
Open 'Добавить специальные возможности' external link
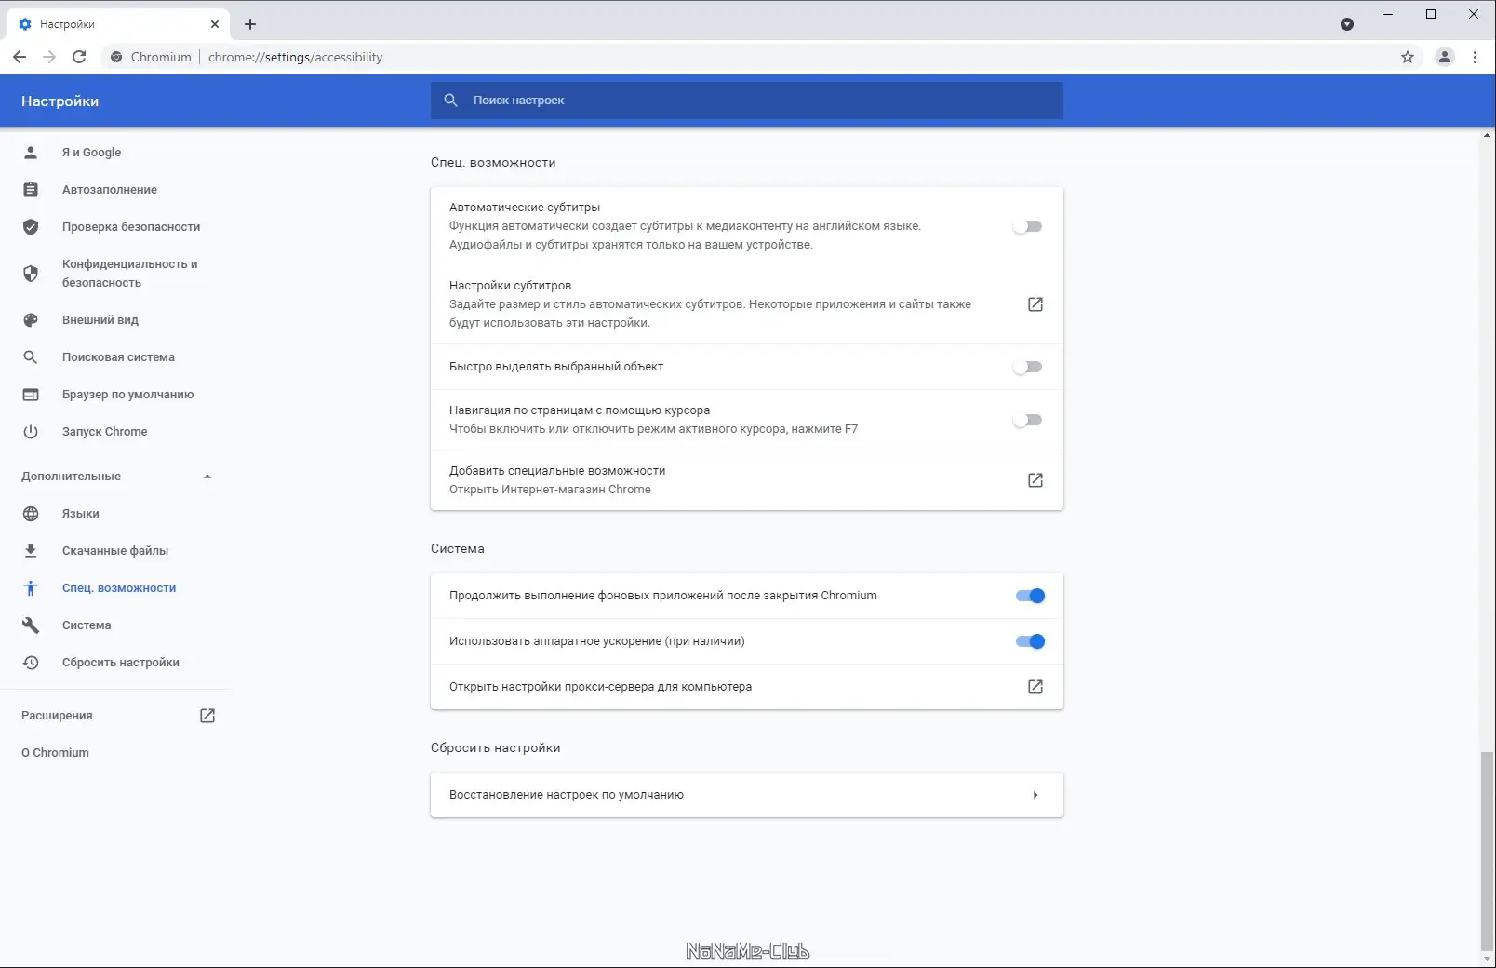[x=1035, y=480]
